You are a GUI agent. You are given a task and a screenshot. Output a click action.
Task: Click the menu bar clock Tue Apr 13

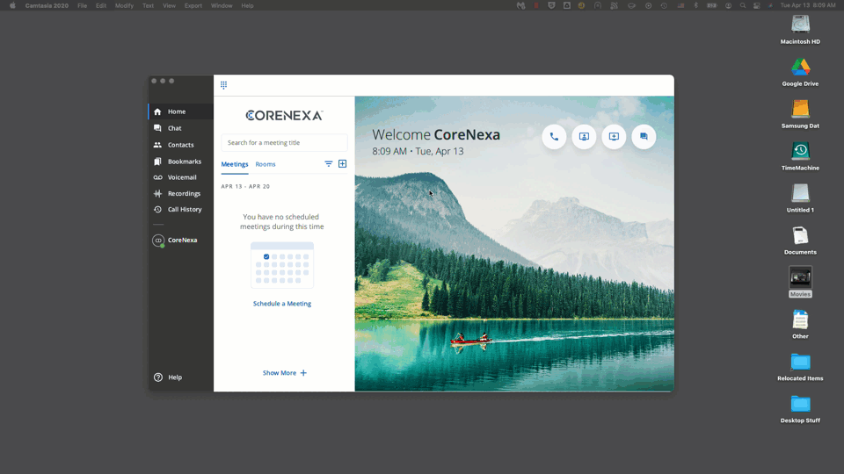(x=808, y=5)
